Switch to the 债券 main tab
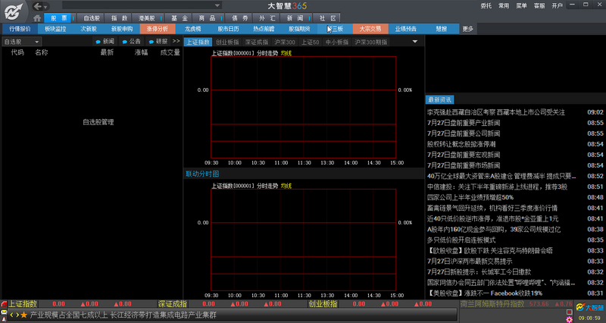The height and width of the screenshot is (323, 606). point(239,18)
